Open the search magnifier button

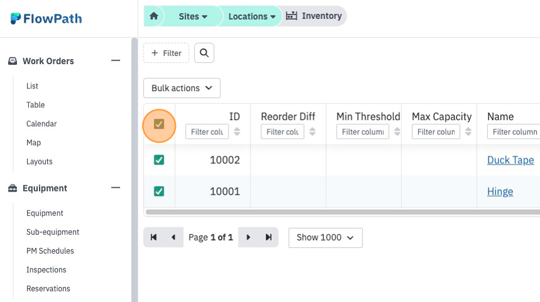204,53
